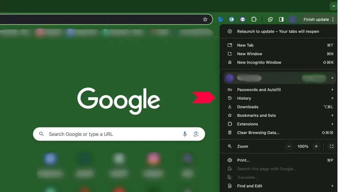
Task: Click the magnifier icon in the search box
Action: tap(41, 134)
